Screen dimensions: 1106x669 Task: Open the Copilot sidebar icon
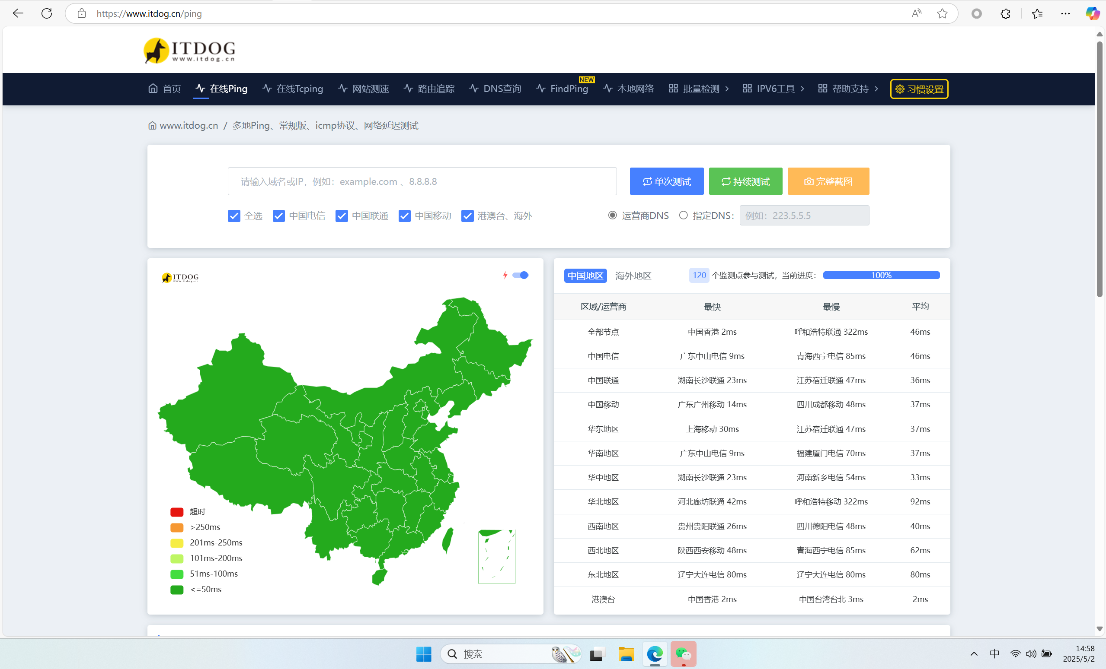(x=1092, y=13)
